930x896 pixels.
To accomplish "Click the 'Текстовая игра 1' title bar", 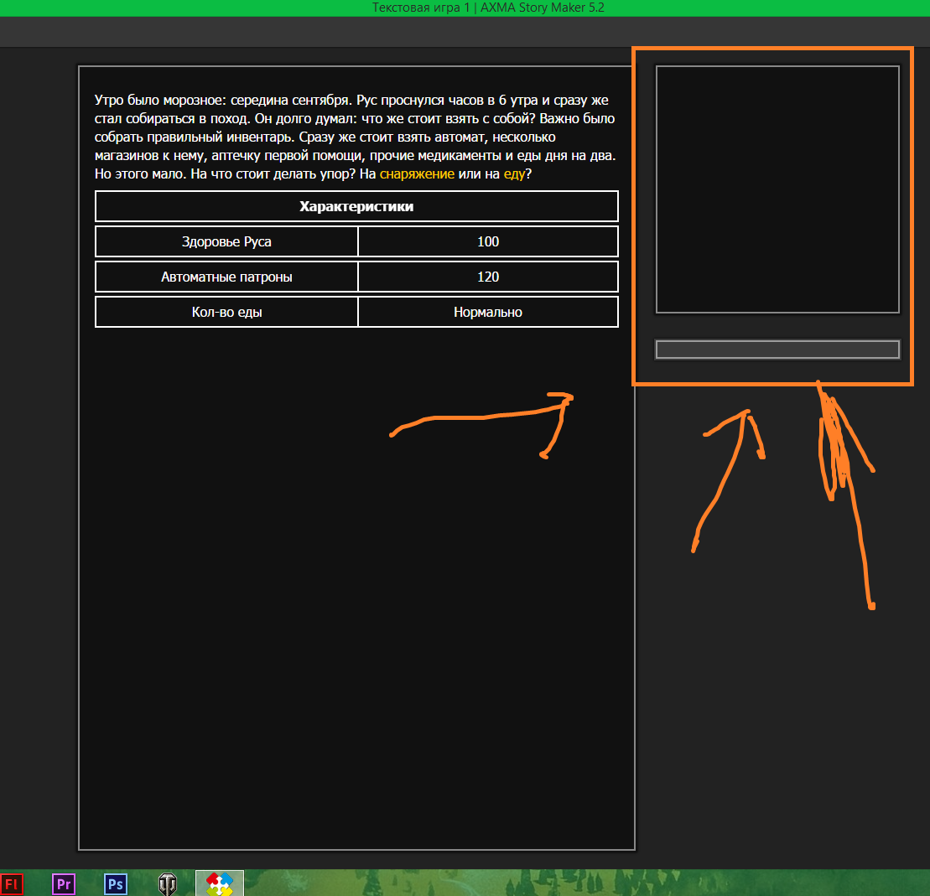I will [x=465, y=8].
